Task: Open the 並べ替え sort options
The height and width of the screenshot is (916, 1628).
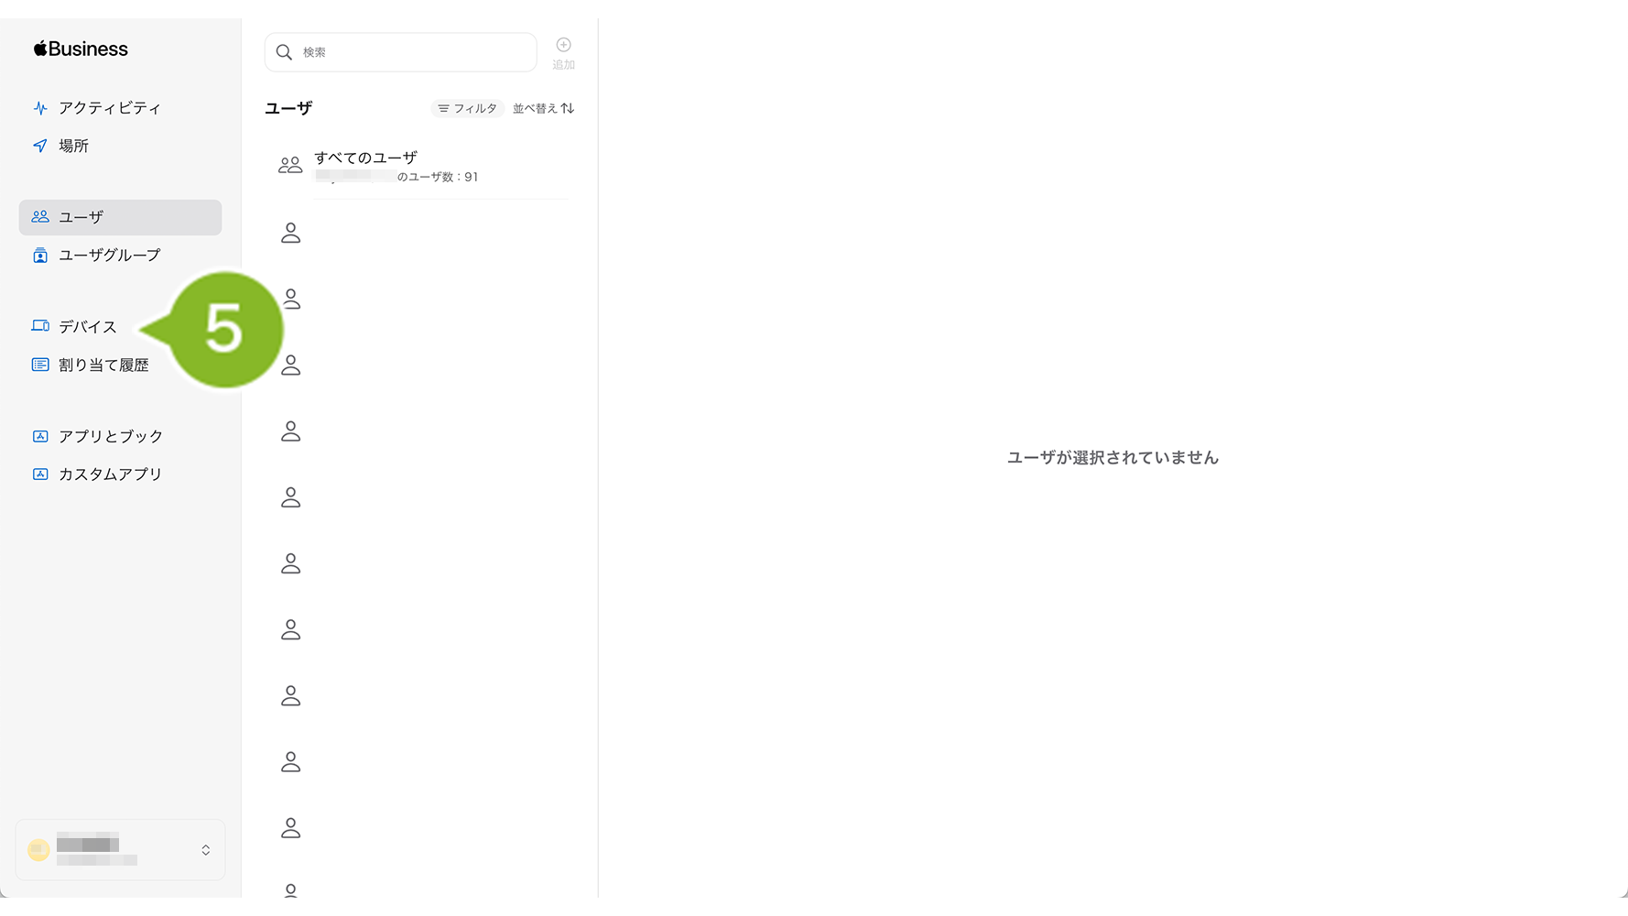Action: coord(543,108)
